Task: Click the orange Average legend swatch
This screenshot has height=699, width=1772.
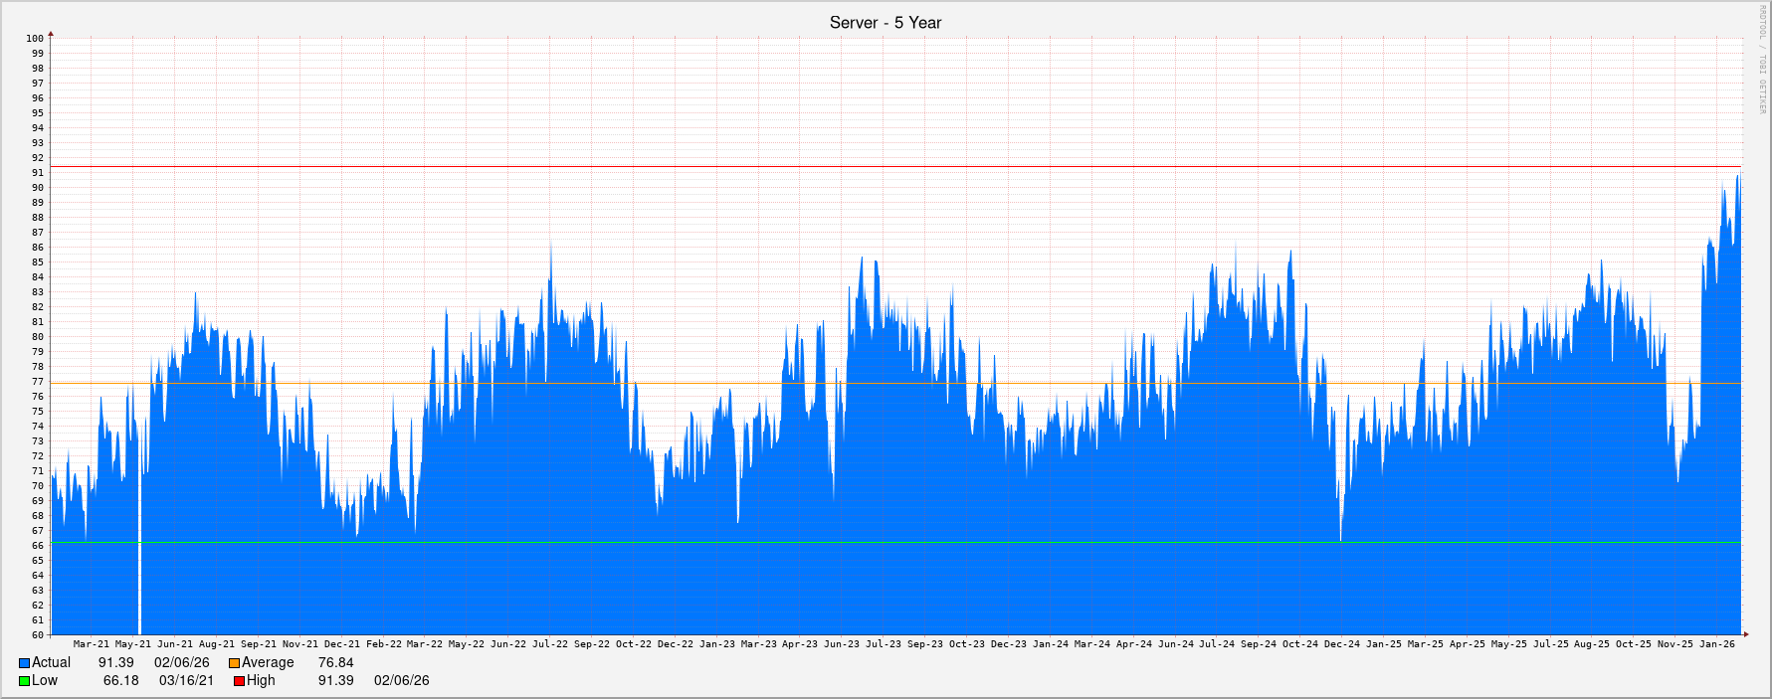Action: coord(234,663)
